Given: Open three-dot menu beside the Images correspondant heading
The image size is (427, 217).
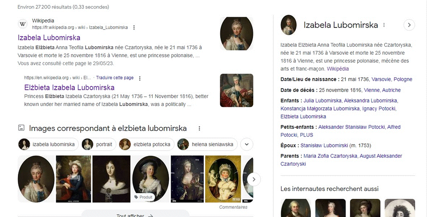Looking at the screenshot, I should pos(199,128).
